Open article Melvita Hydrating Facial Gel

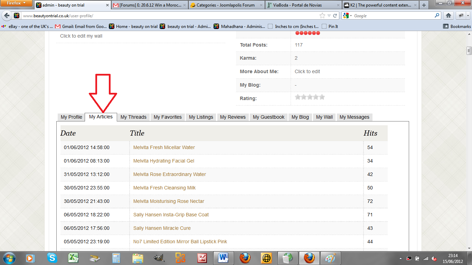[164, 161]
